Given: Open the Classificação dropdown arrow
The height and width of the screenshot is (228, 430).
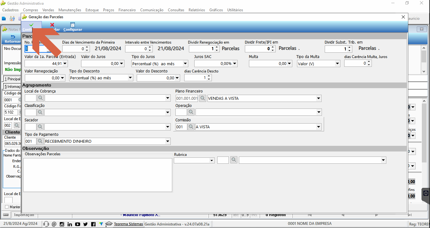Looking at the screenshot, I should coord(168,112).
